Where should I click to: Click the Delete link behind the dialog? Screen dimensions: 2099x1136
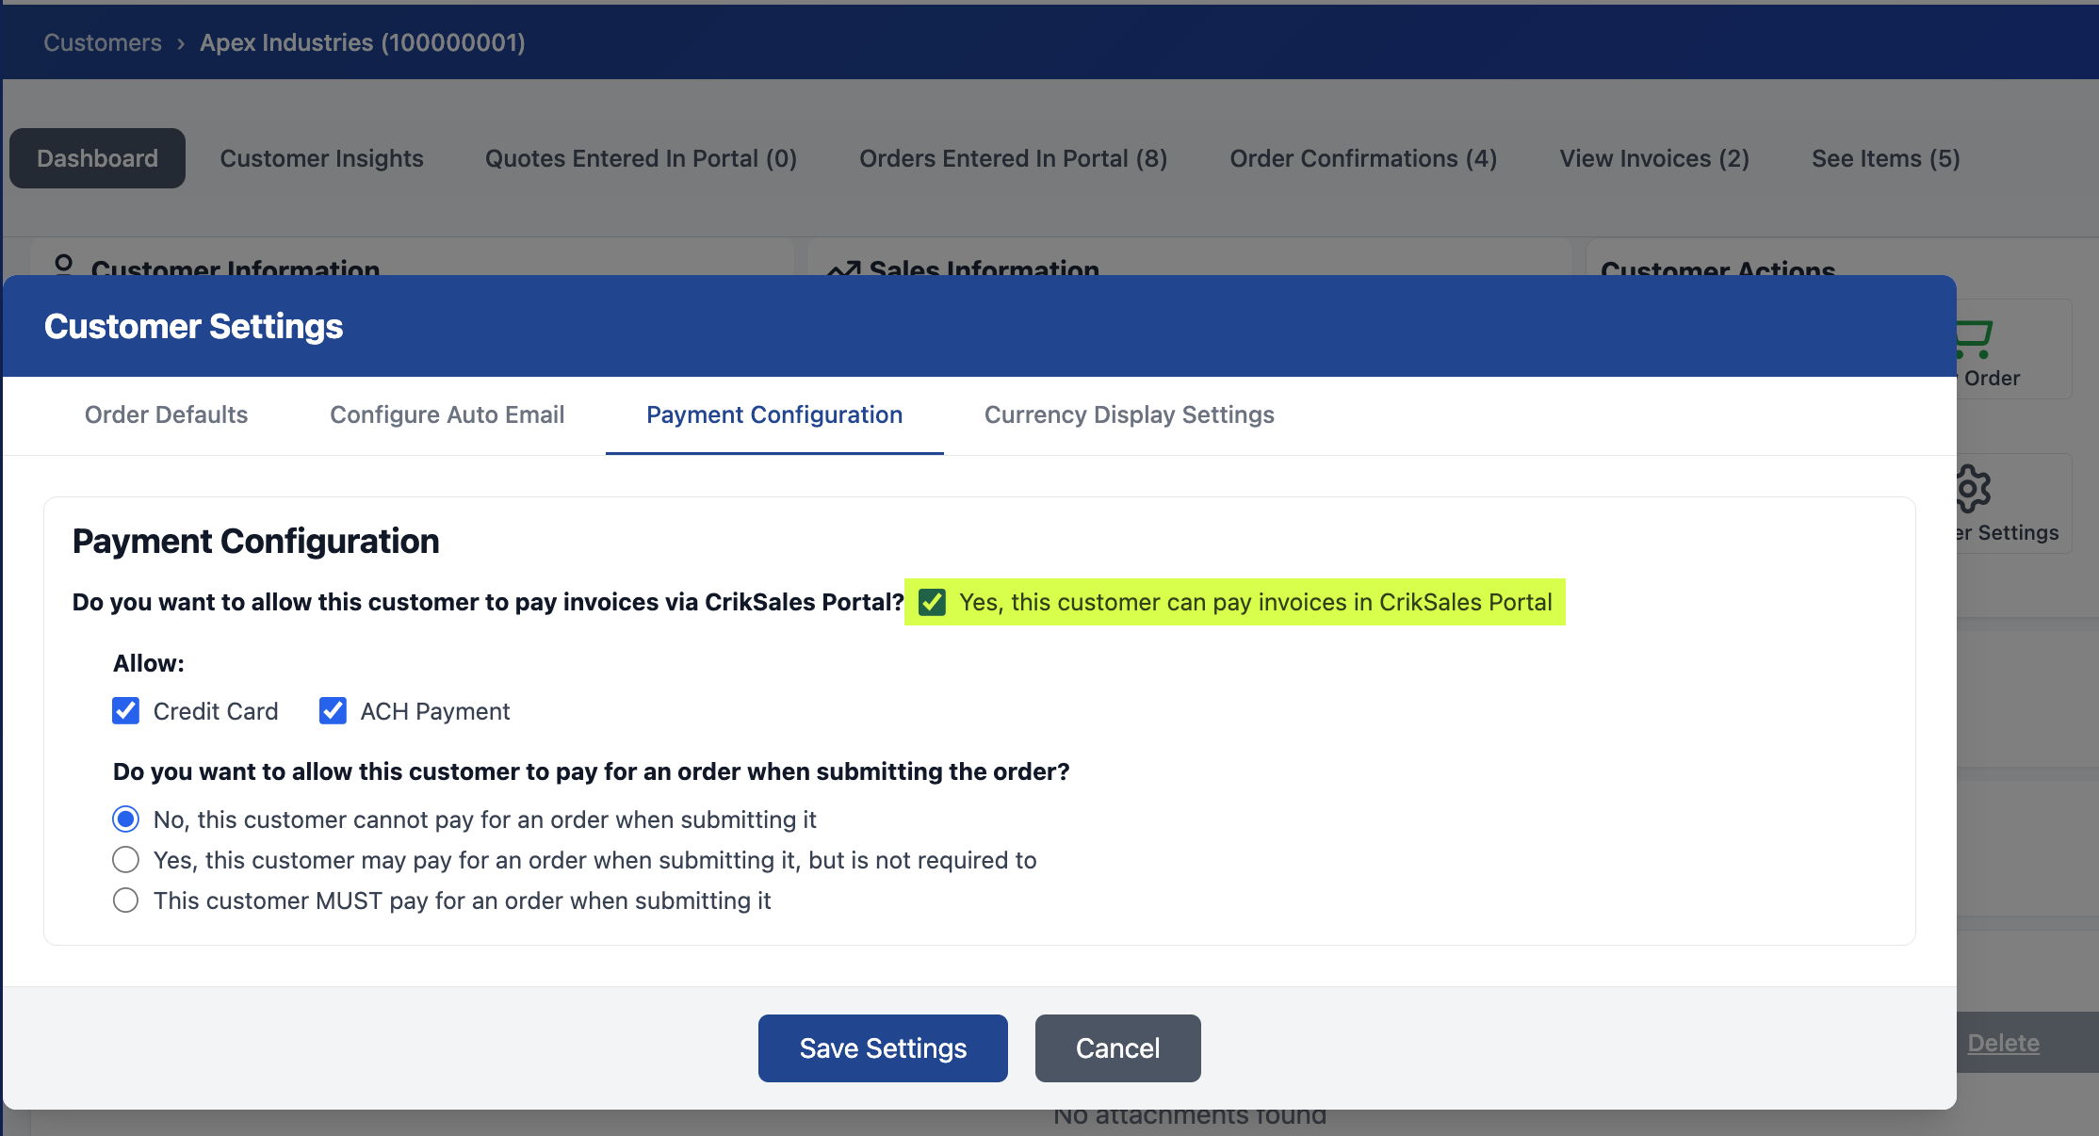pyautogui.click(x=2003, y=1043)
